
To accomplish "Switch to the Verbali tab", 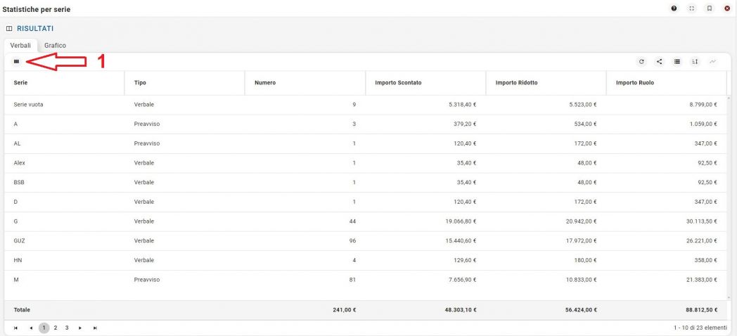I will [20, 46].
